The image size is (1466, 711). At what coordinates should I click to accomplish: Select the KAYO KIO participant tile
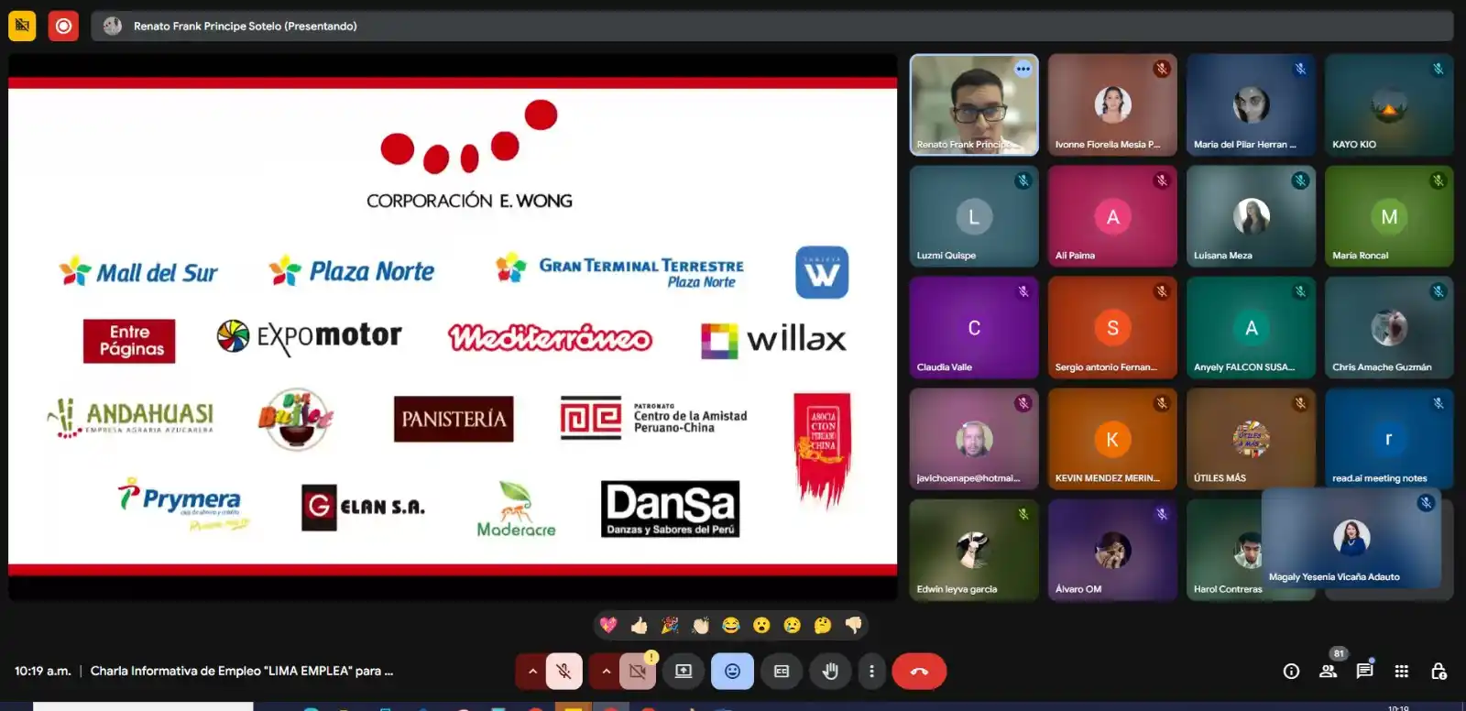click(1389, 104)
